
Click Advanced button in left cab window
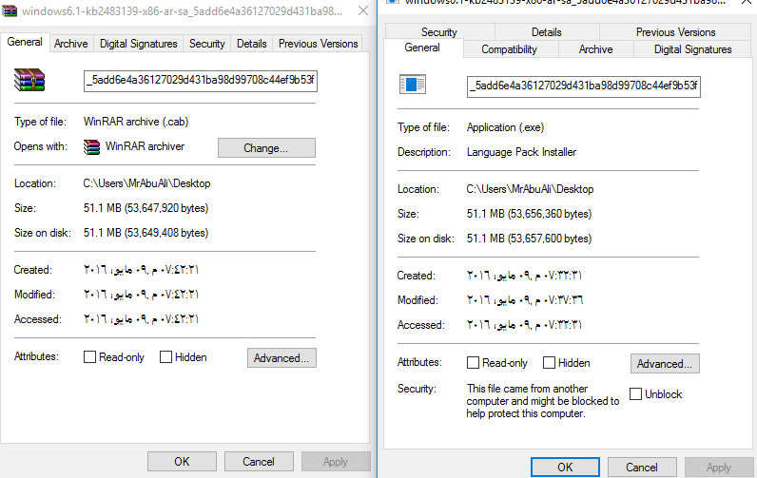[281, 358]
